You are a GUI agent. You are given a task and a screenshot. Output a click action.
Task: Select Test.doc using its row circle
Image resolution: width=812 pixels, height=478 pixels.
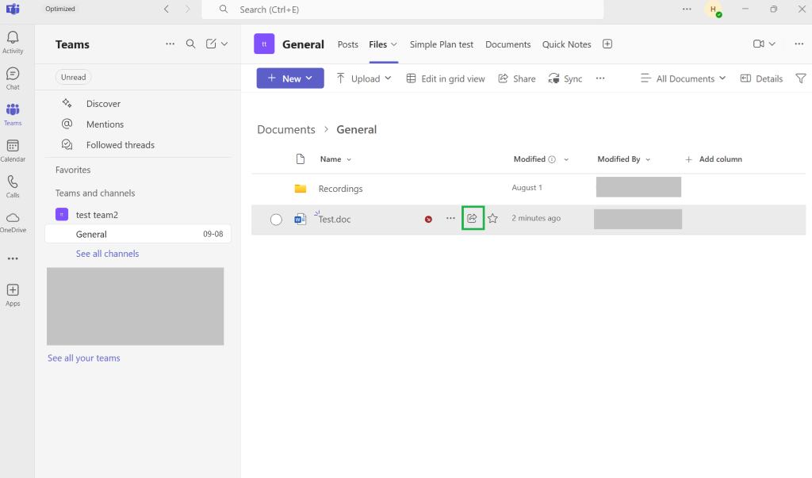[x=276, y=219]
